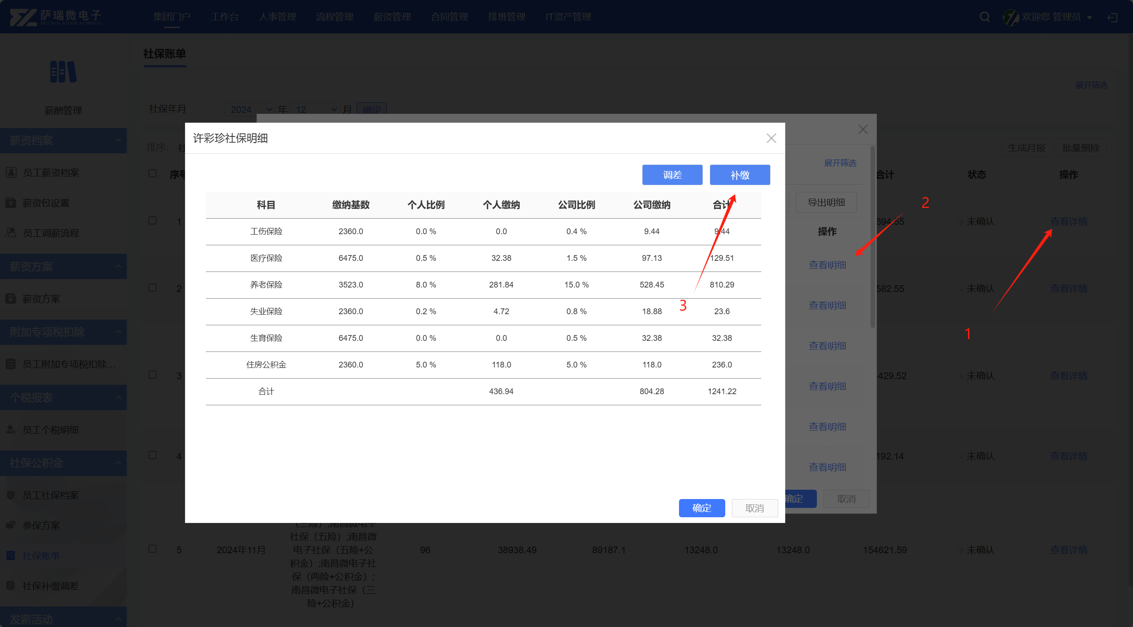The height and width of the screenshot is (627, 1133).
Task: Collapse the 薪资档案 sidebar section
Action: [118, 140]
